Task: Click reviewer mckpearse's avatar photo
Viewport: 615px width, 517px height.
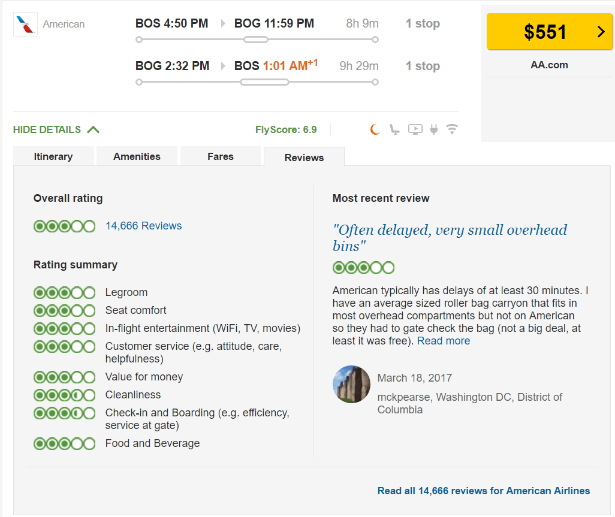Action: pos(351,385)
